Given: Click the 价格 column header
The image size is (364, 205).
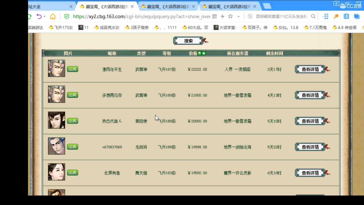Looking at the screenshot, I should (193, 53).
